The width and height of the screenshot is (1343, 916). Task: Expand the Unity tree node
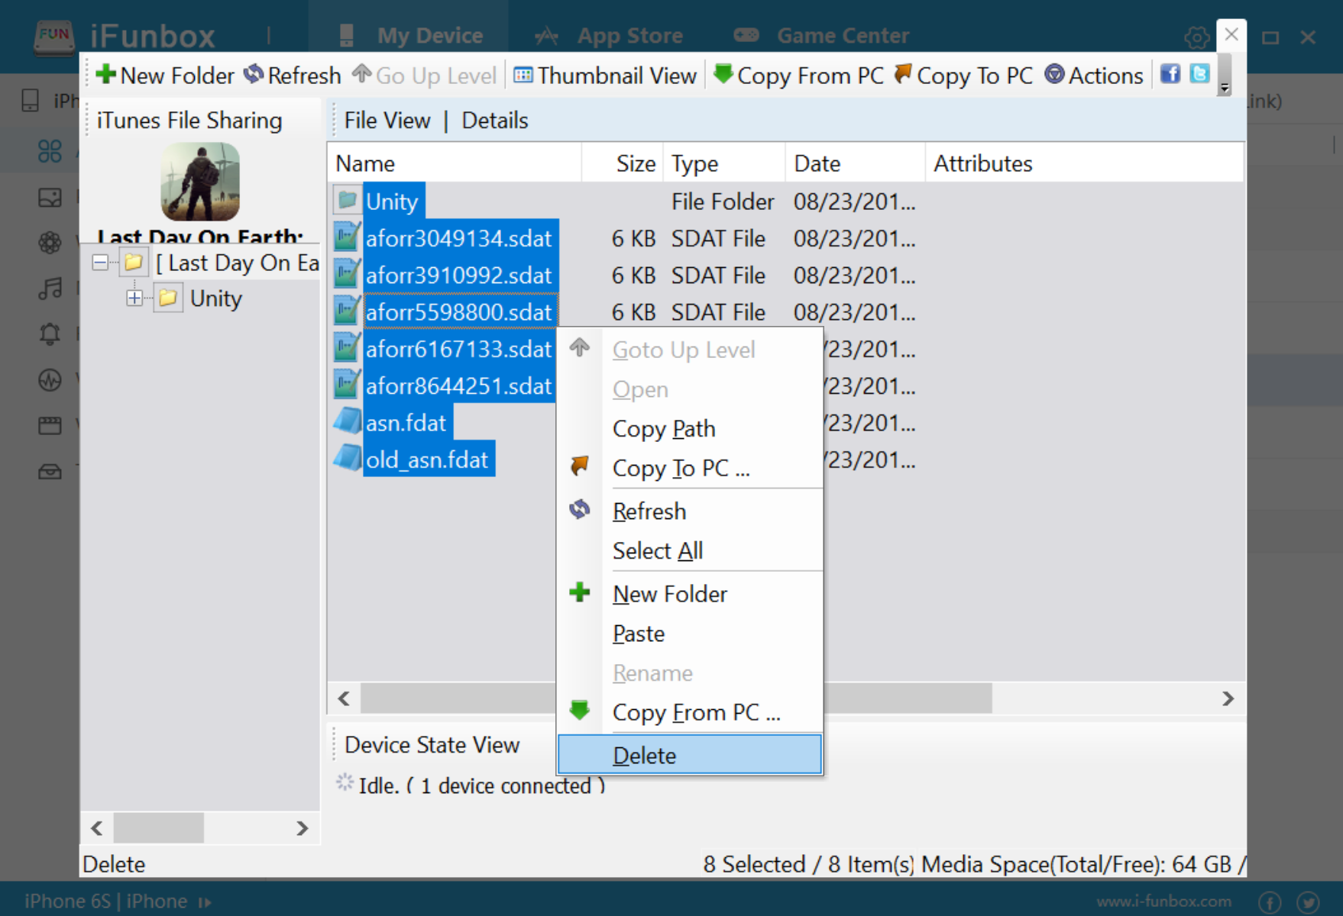(x=134, y=298)
